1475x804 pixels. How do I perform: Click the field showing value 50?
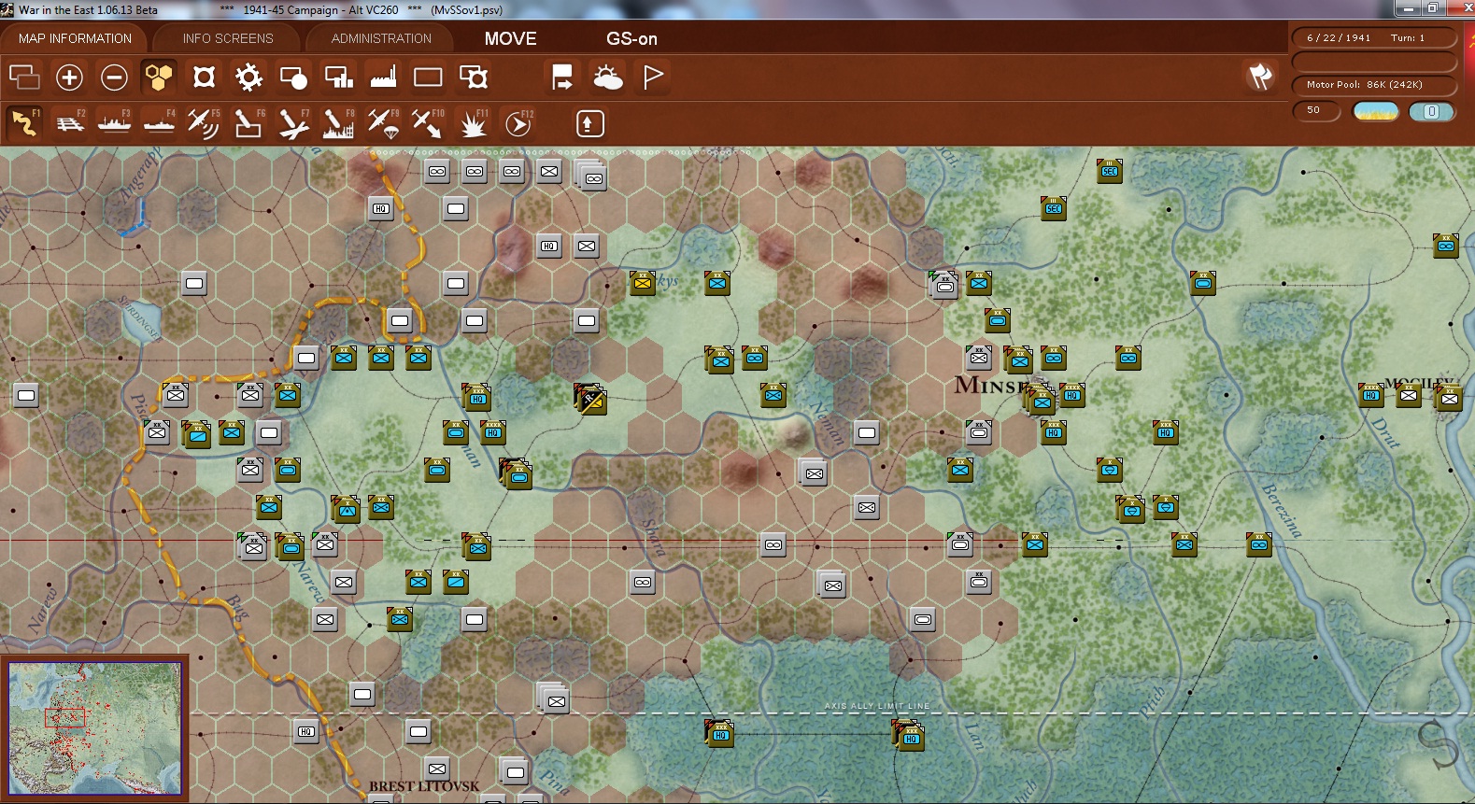coord(1316,111)
